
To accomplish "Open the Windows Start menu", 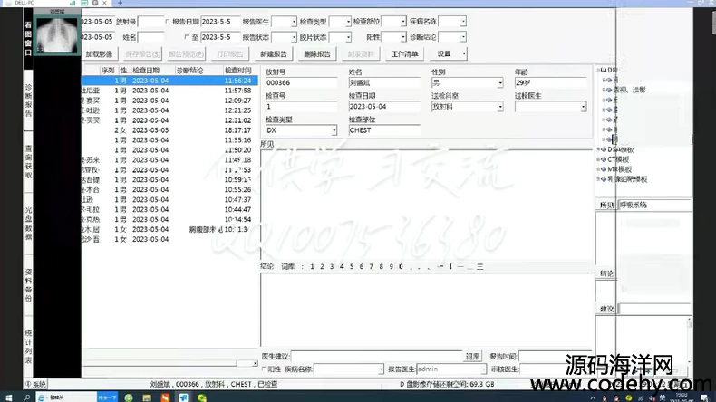I will pyautogui.click(x=9, y=397).
